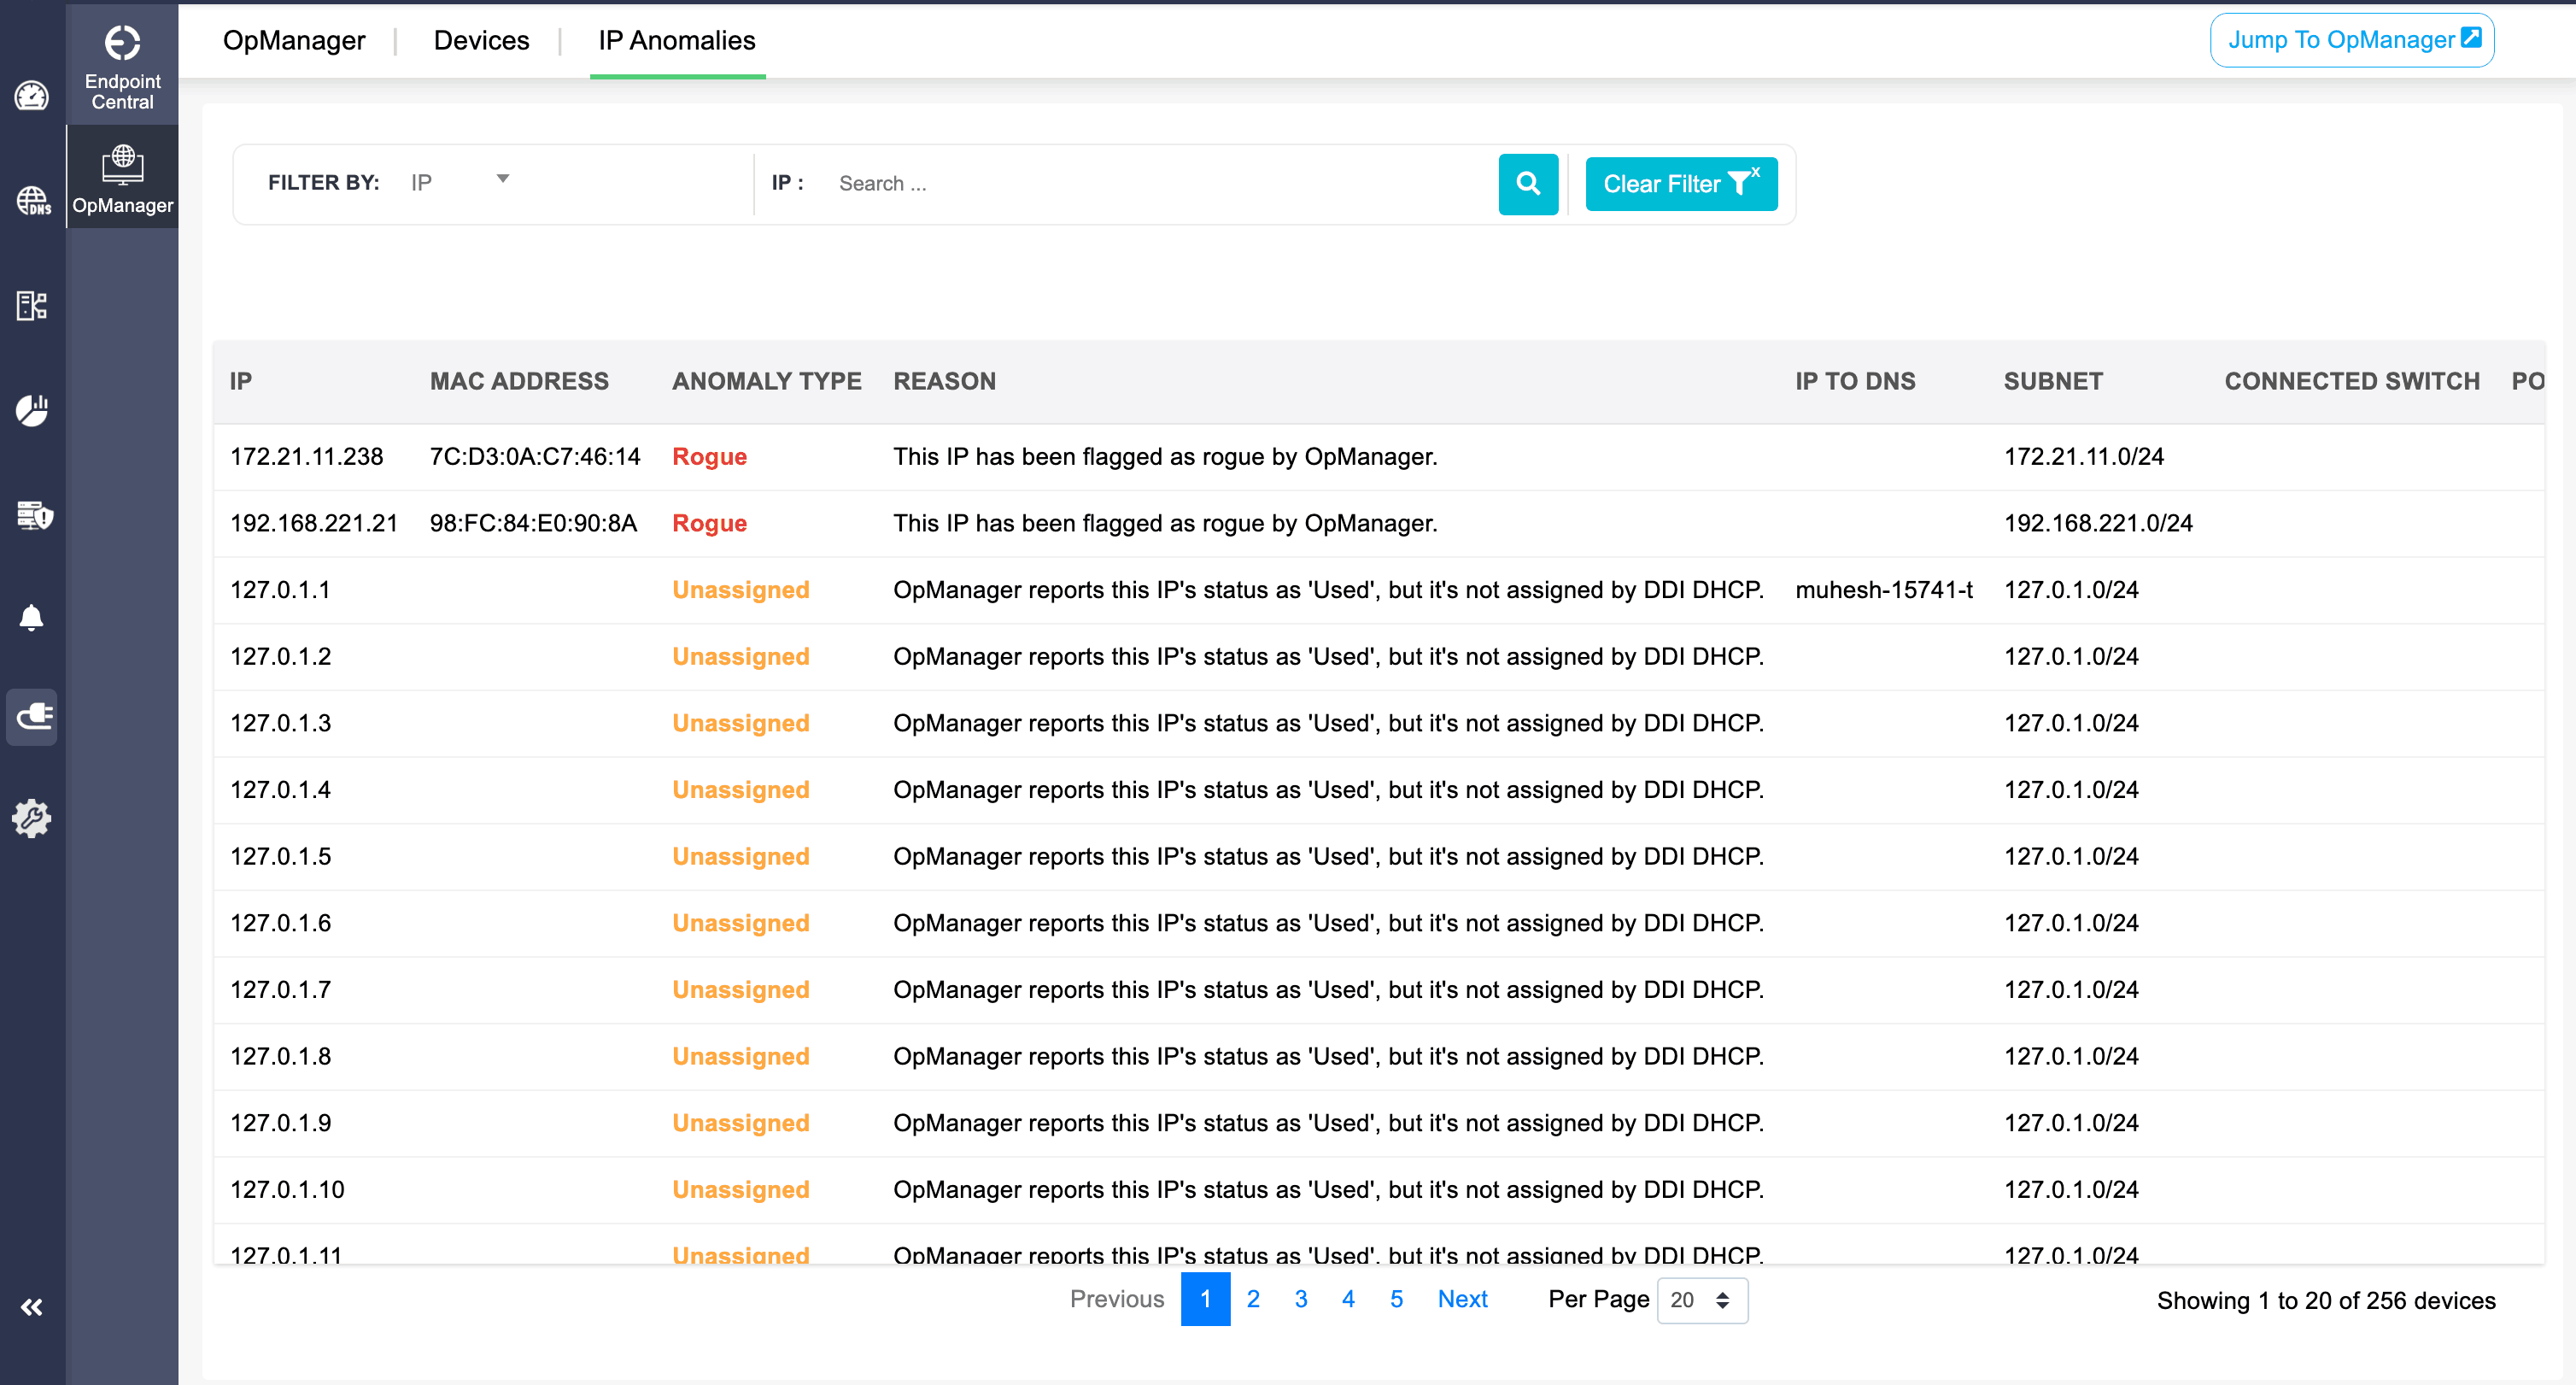Viewport: 2576px width, 1385px height.
Task: Open the Per Page count selector
Action: (1701, 1300)
